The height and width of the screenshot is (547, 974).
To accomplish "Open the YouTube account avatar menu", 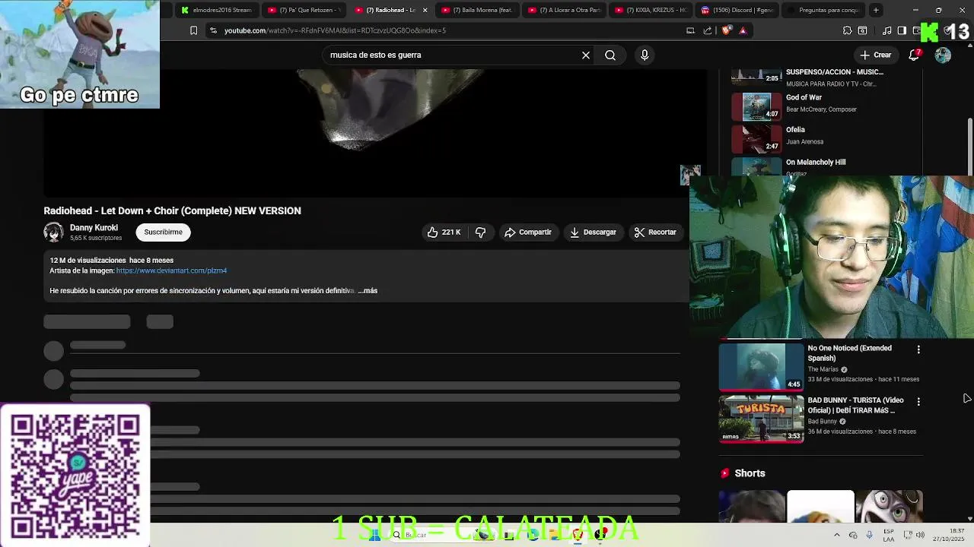I will (x=943, y=55).
